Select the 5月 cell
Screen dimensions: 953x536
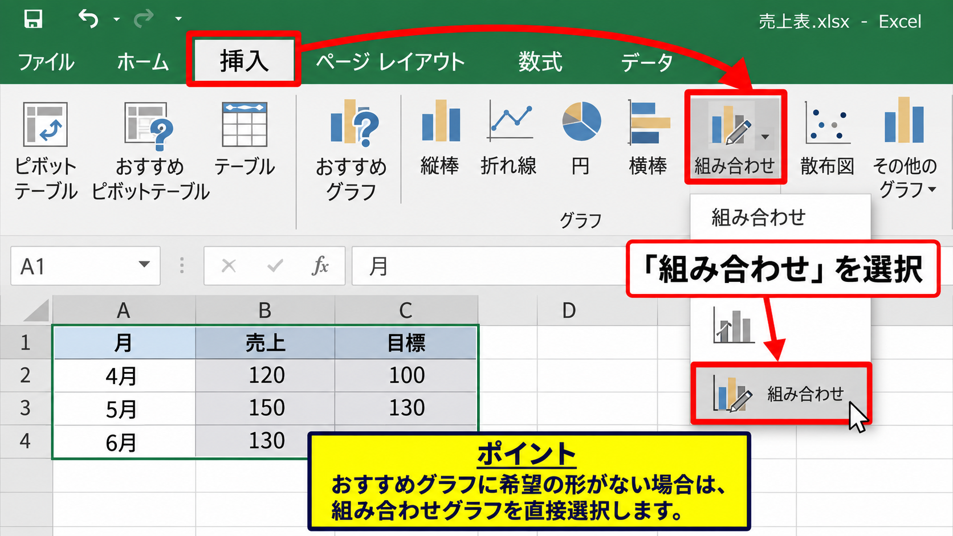pyautogui.click(x=124, y=408)
